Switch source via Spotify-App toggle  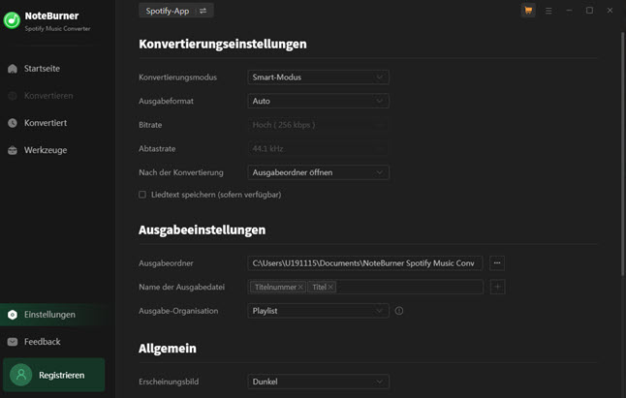(175, 11)
